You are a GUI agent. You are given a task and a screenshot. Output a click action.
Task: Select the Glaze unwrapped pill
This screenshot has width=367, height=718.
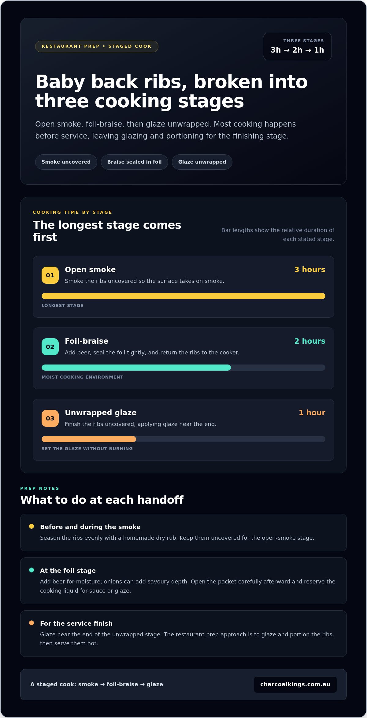click(x=202, y=162)
